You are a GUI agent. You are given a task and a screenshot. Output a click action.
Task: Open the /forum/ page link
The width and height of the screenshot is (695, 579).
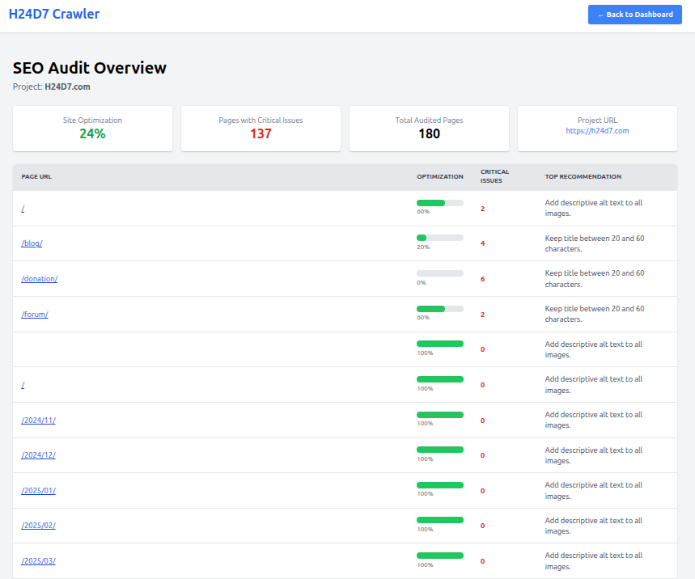pos(34,314)
